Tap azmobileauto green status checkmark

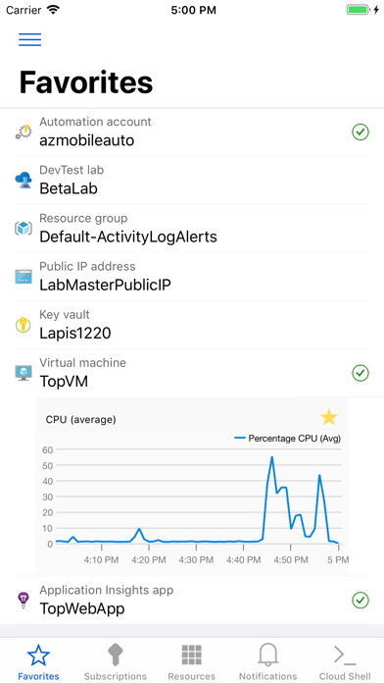(x=360, y=131)
